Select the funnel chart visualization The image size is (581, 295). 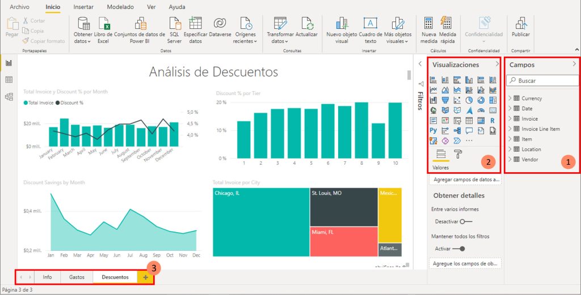coord(445,100)
